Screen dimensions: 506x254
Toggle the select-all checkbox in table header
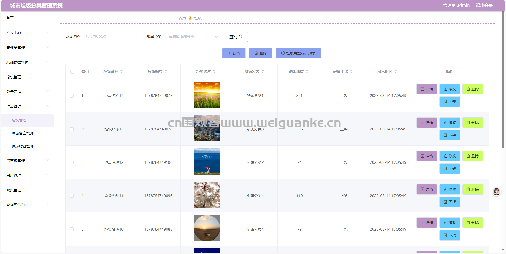[x=72, y=72]
